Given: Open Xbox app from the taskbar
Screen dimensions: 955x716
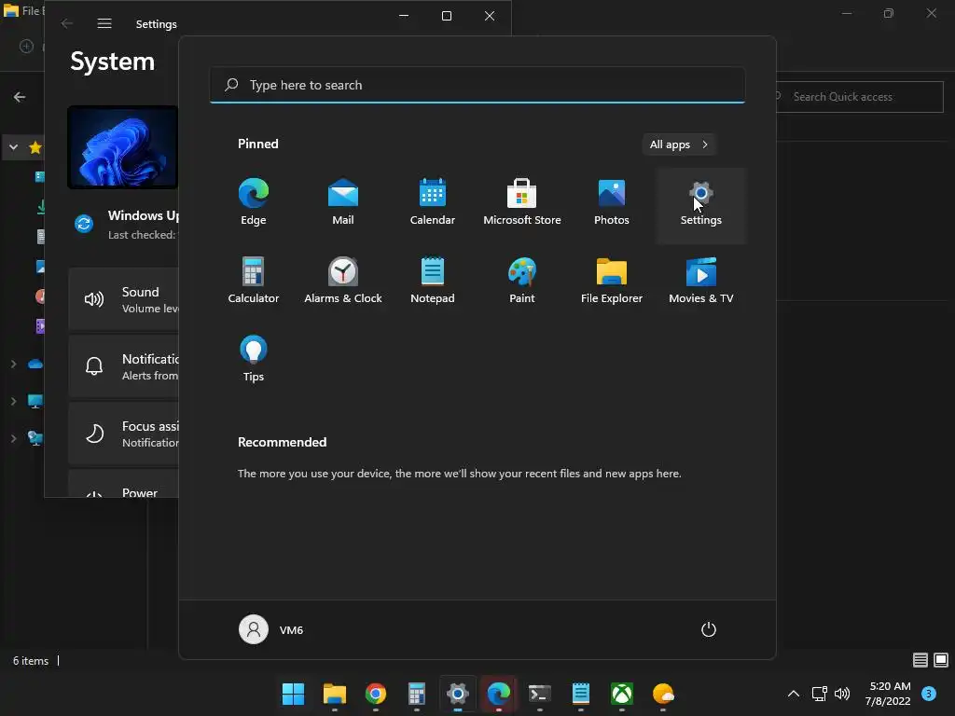Looking at the screenshot, I should point(622,694).
